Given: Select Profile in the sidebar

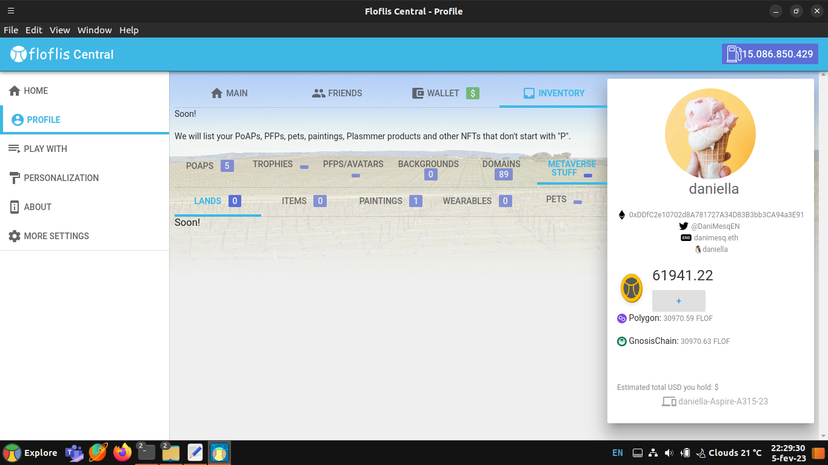Looking at the screenshot, I should (84, 120).
